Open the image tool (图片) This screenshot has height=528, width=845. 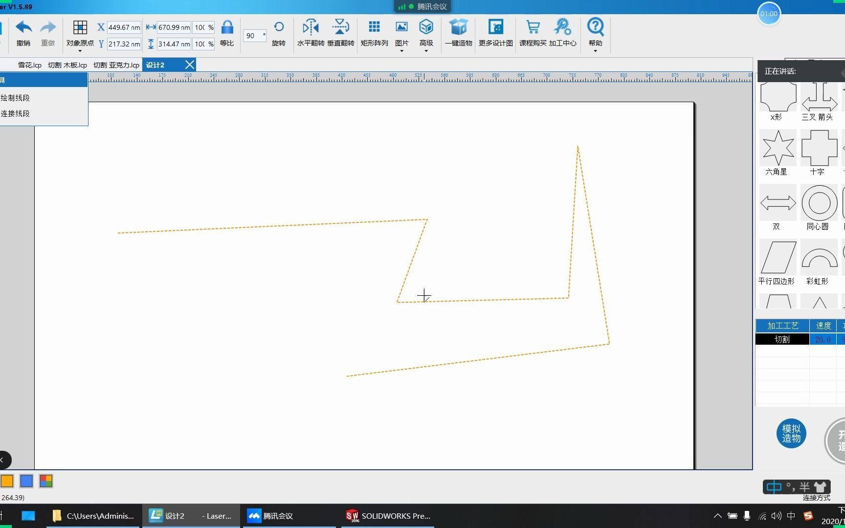coord(402,33)
